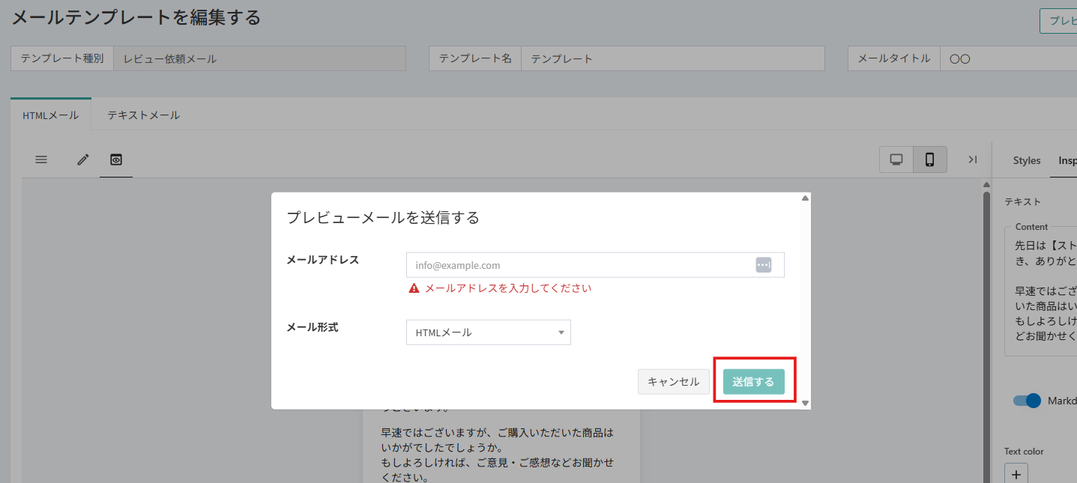1077x483 pixels.
Task: Toggle the Markdown switch
Action: tap(1027, 401)
